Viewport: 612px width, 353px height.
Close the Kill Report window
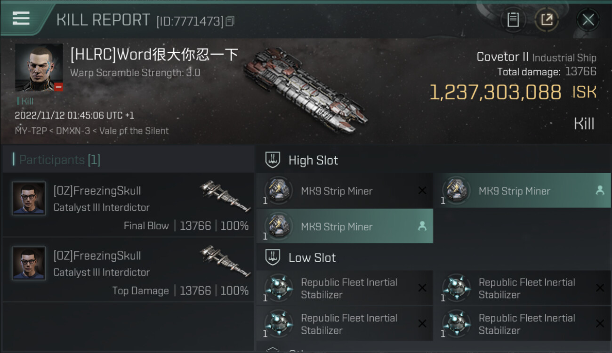pyautogui.click(x=588, y=20)
